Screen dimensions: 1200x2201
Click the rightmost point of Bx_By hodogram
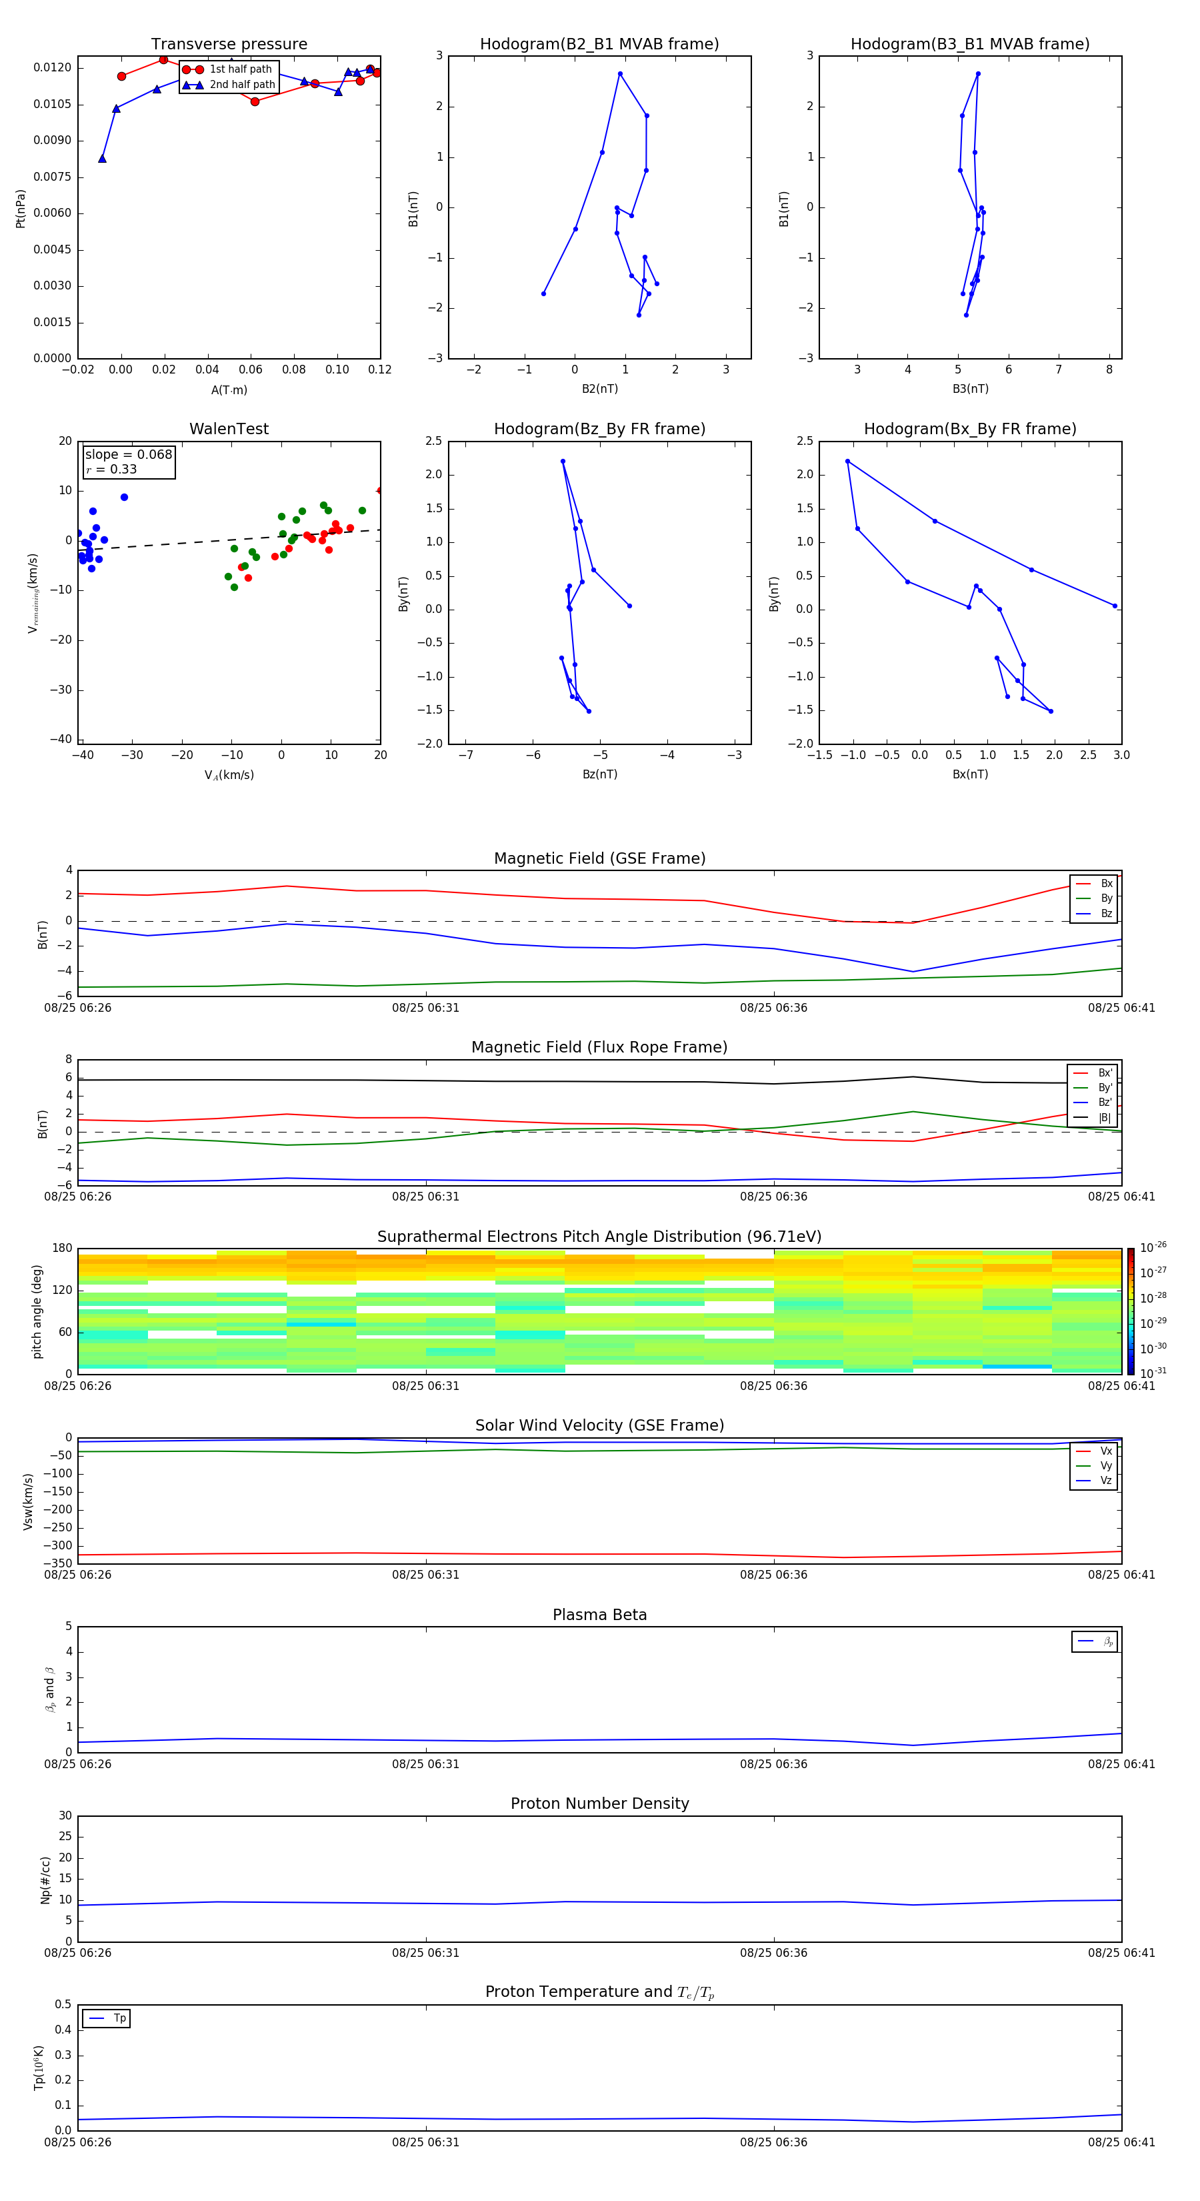click(1115, 606)
